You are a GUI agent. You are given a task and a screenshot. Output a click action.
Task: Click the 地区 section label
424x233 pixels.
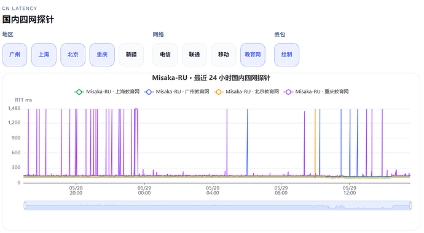point(8,34)
